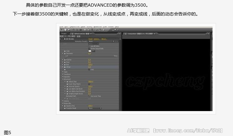Open the Effect Controls panel menu icon

pos(120,34)
